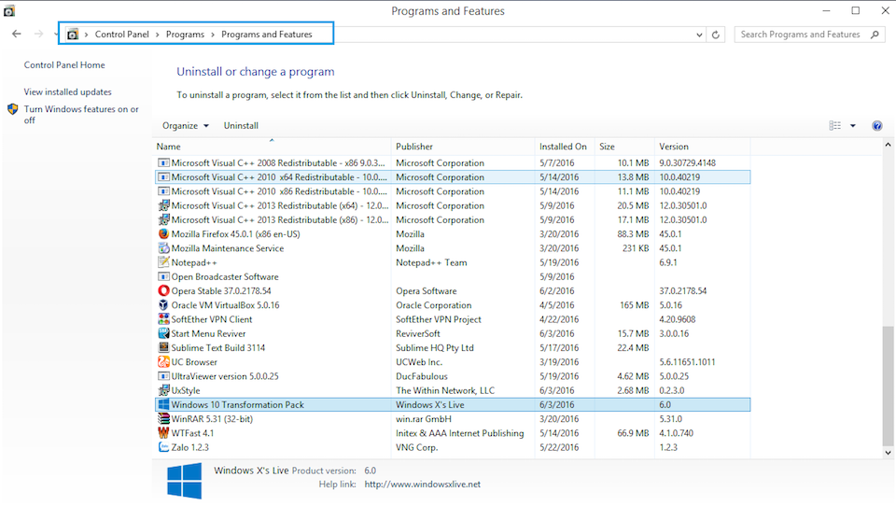The width and height of the screenshot is (896, 506).
Task: Click the UC Browser icon
Action: click(x=163, y=362)
